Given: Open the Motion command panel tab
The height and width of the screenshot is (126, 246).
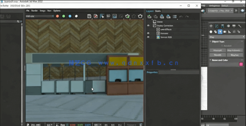Looking at the screenshot, I should [x=228, y=26].
